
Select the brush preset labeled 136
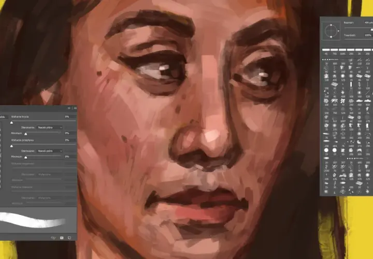coord(335,176)
